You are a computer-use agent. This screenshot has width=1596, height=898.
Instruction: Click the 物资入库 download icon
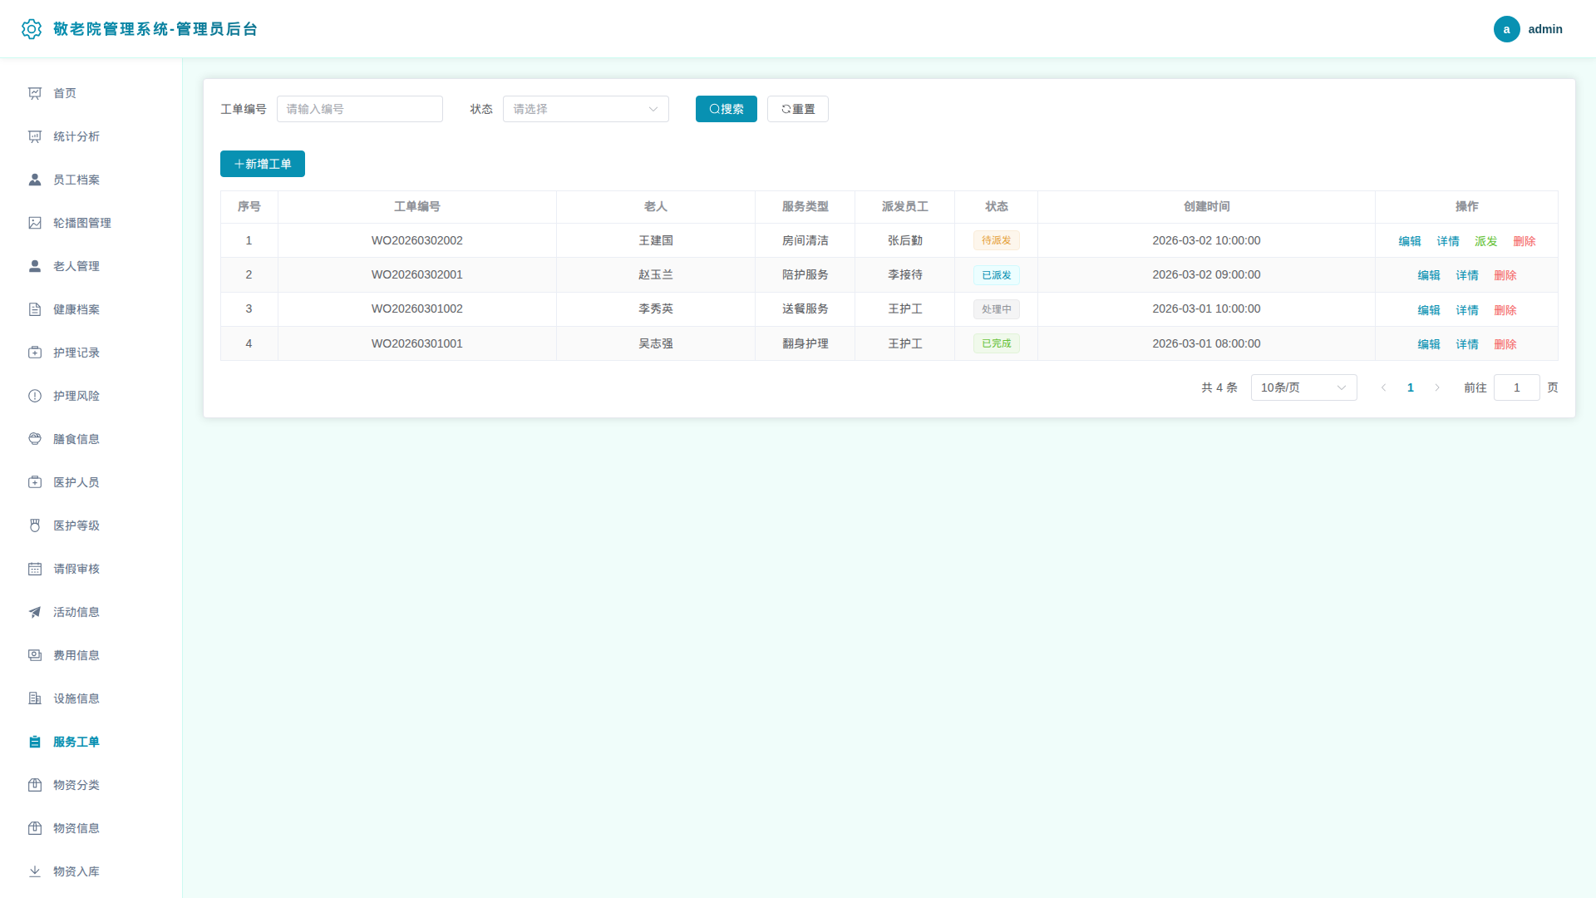click(35, 871)
